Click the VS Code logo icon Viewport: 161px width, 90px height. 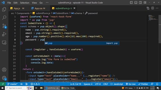tap(3, 2)
